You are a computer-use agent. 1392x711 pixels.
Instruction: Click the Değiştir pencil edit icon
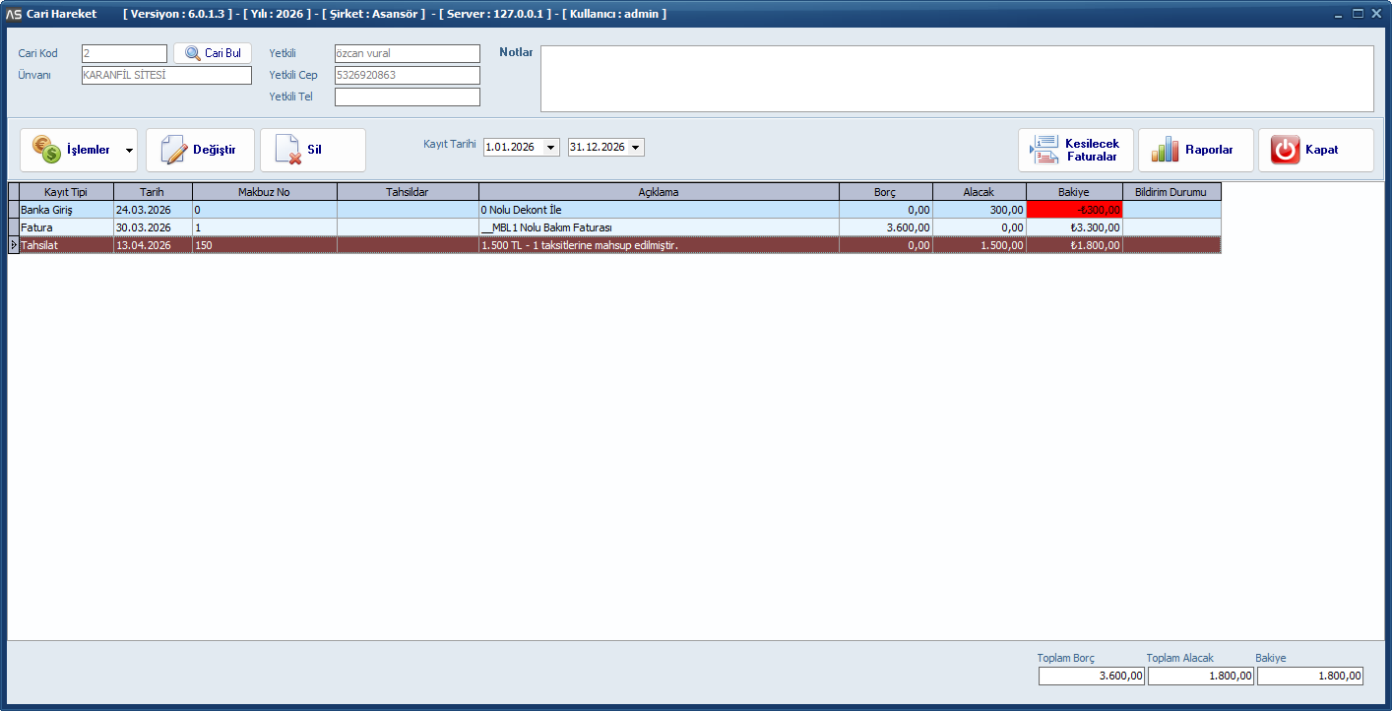(x=174, y=150)
